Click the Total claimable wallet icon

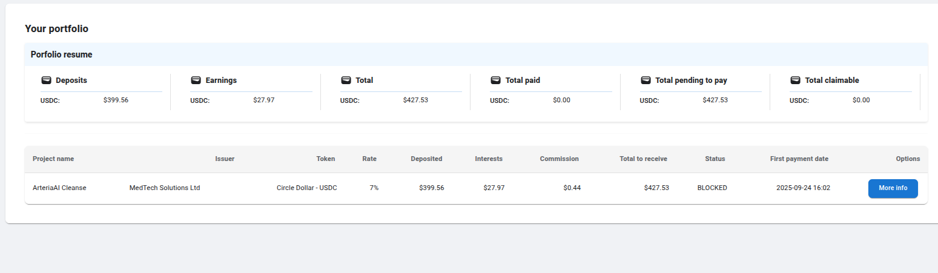(795, 81)
